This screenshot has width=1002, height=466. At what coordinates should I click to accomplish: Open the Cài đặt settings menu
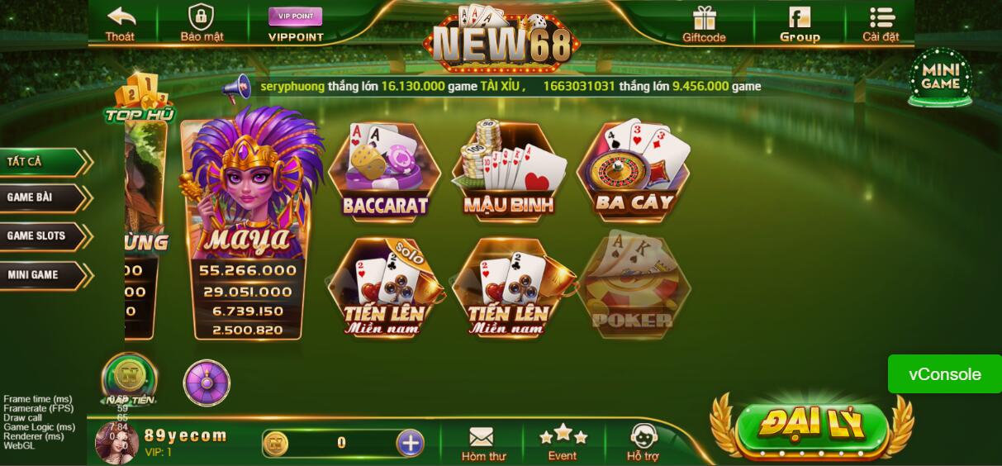[881, 25]
